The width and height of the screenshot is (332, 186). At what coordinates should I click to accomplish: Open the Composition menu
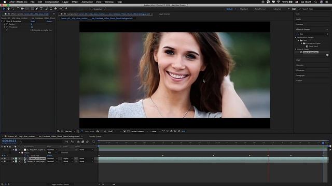point(52,2)
